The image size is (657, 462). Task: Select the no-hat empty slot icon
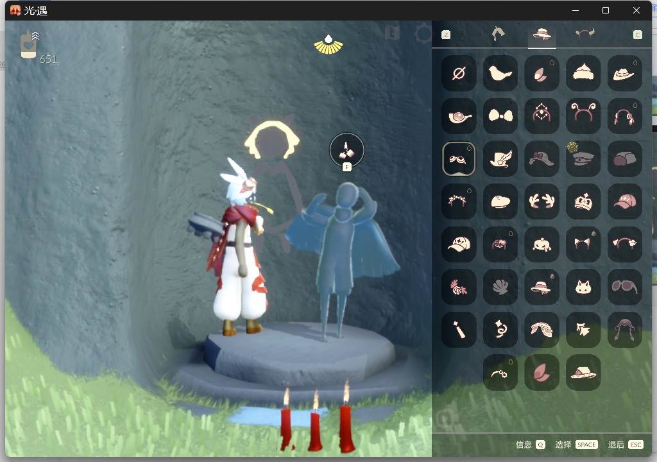459,73
